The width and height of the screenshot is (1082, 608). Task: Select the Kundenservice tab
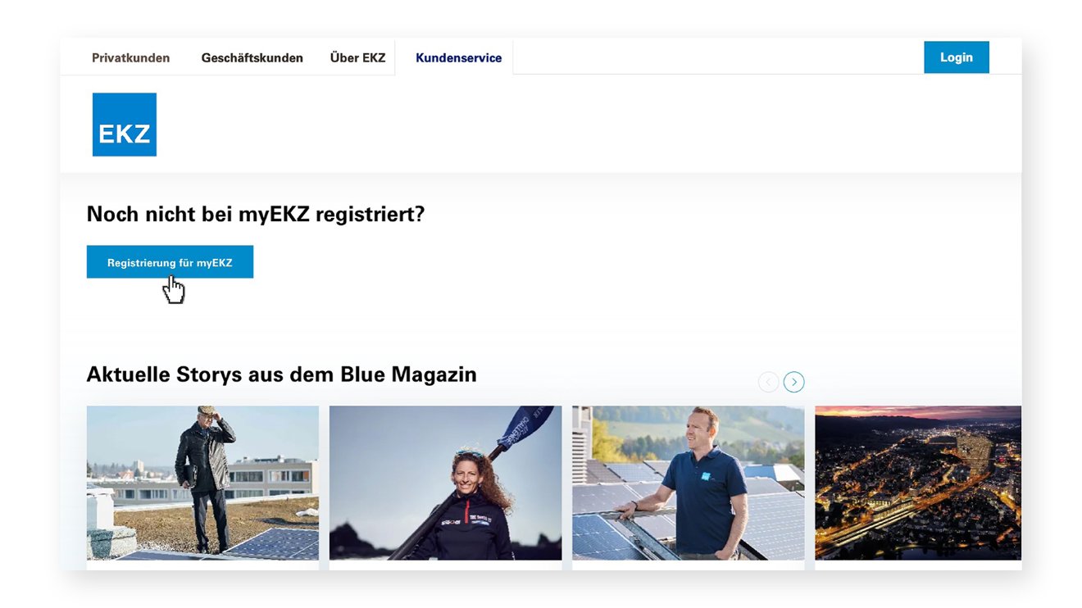pyautogui.click(x=458, y=57)
